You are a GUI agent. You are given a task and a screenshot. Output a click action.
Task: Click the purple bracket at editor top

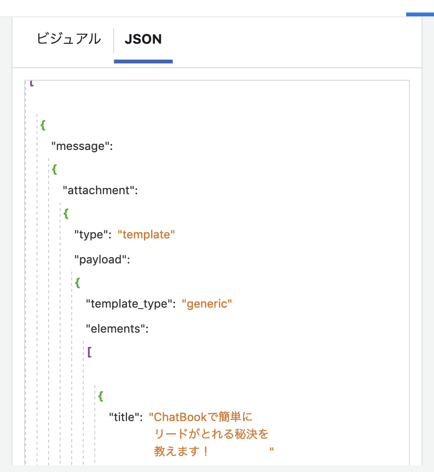tap(32, 83)
